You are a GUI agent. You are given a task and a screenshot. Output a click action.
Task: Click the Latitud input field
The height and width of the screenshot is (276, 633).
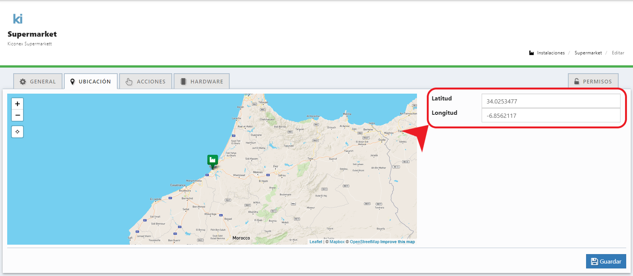[x=551, y=101]
